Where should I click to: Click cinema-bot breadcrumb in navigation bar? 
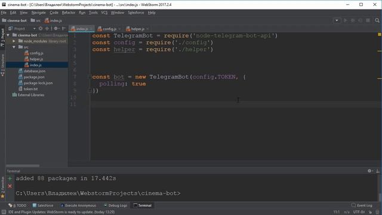pyautogui.click(x=14, y=20)
